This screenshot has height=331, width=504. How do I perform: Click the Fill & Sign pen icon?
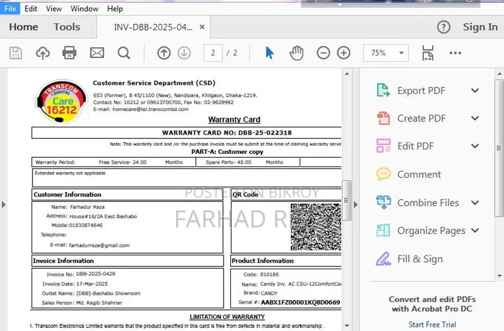(x=383, y=259)
